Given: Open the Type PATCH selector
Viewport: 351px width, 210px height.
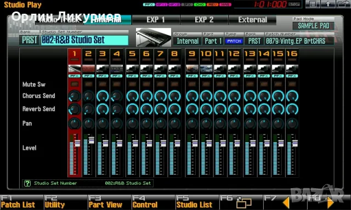Looking at the screenshot, I should [234, 41].
